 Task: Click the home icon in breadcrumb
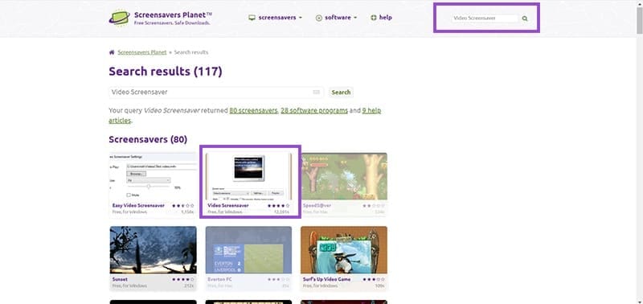(112, 52)
